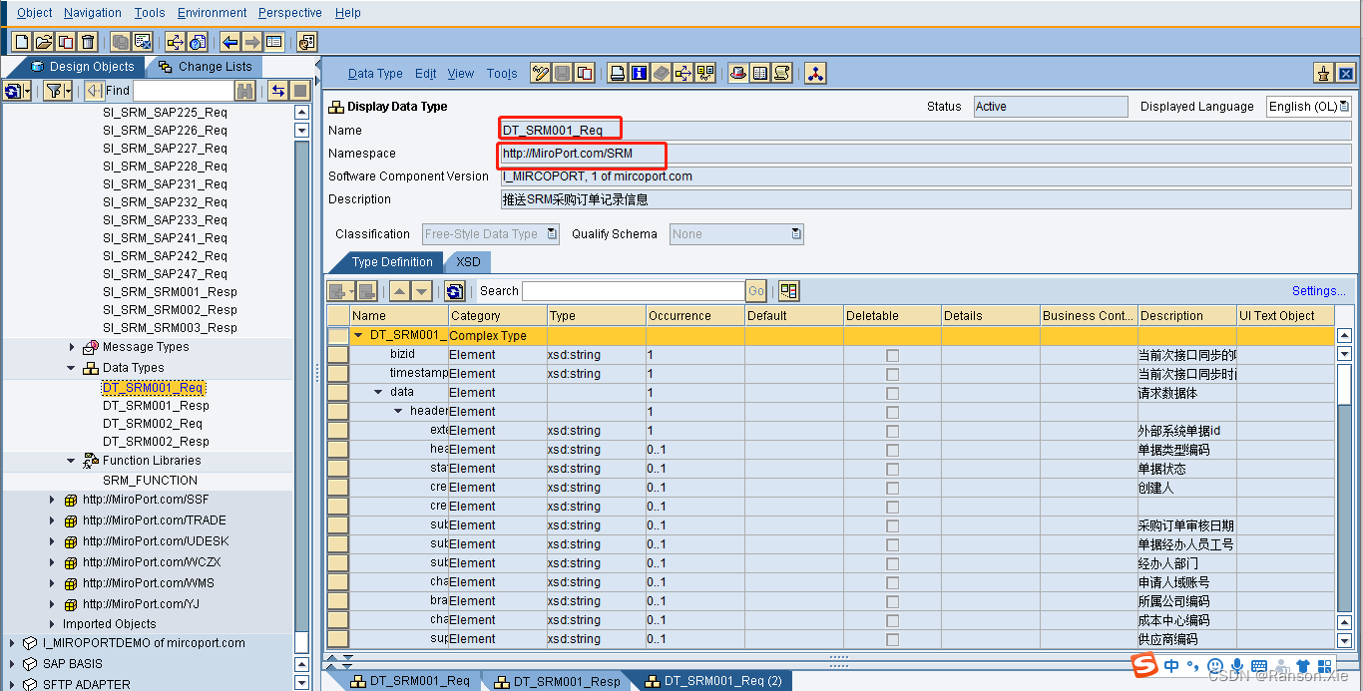This screenshot has width=1363, height=691.
Task: Click inside the Search input field
Action: click(x=634, y=290)
